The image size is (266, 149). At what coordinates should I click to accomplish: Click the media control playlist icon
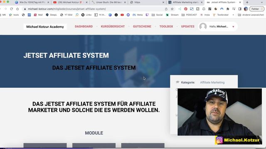coord(234,9)
